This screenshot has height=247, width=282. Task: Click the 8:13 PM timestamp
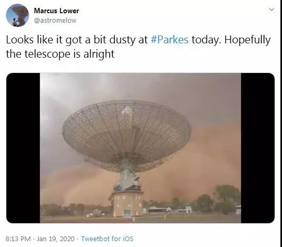point(18,239)
